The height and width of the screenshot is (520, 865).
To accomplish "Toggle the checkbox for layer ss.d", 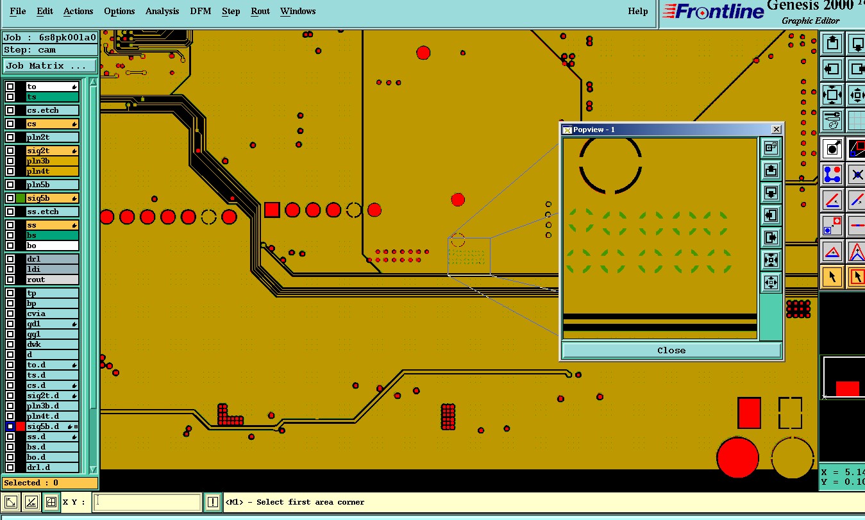I will coord(10,437).
